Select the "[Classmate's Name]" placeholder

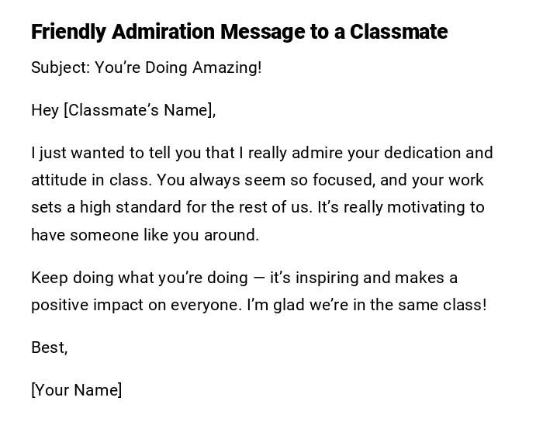(x=140, y=110)
